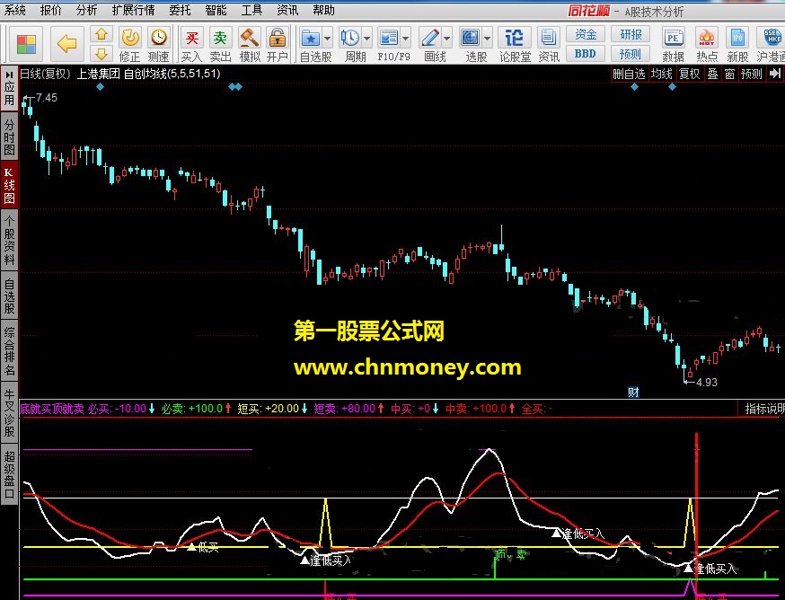Viewport: 785px width, 600px height.
Task: Switch to 综合排名 sidebar tab
Action: point(9,350)
